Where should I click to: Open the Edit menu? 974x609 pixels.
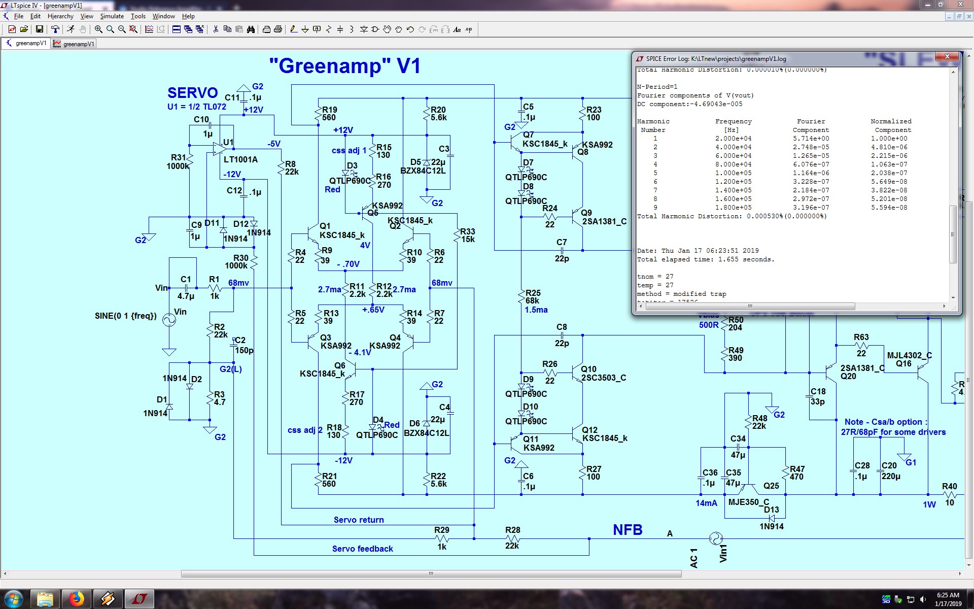point(36,16)
